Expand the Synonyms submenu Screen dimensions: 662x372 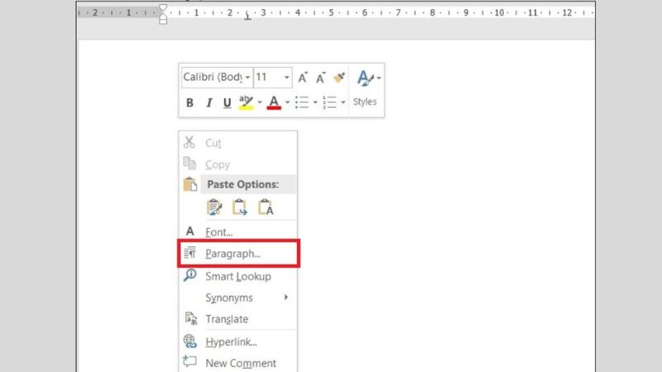[238, 298]
